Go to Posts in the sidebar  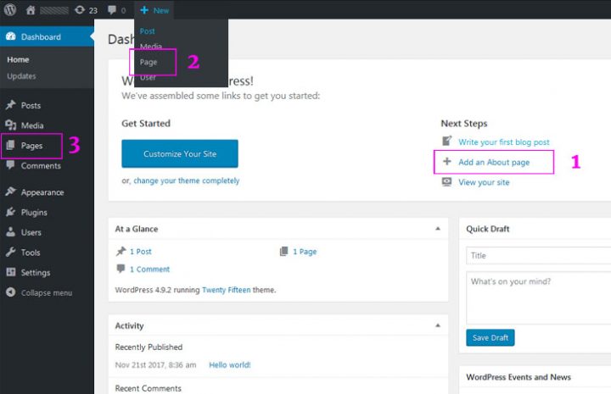(31, 105)
